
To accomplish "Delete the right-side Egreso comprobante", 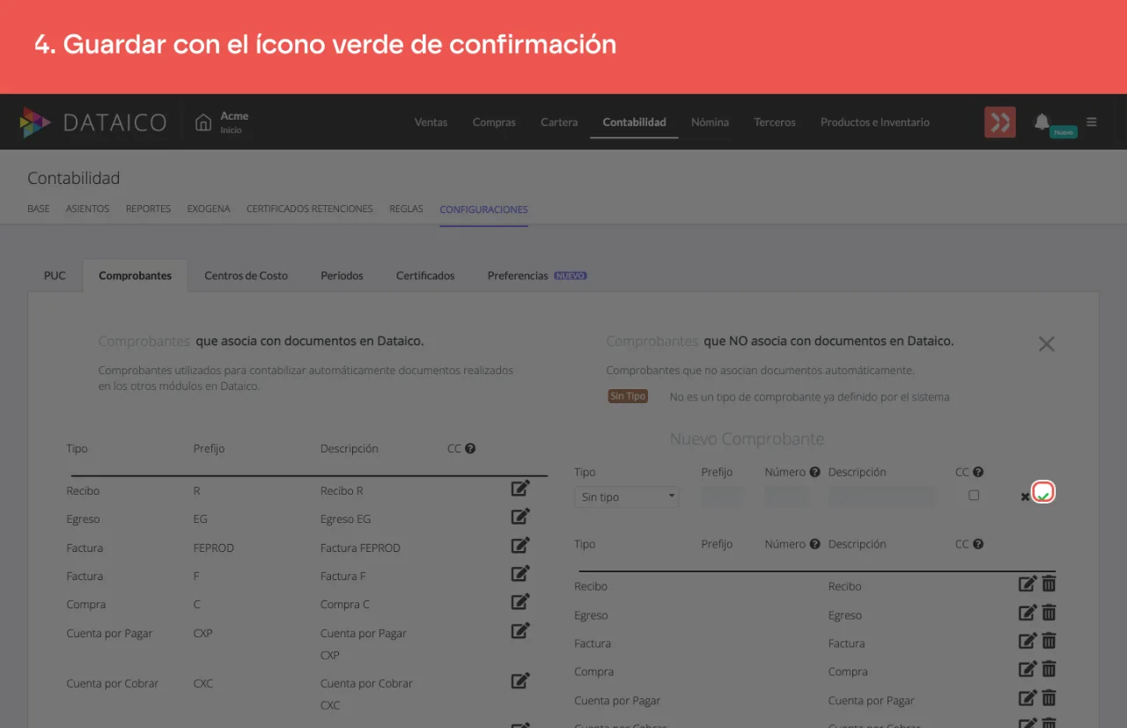I will pyautogui.click(x=1049, y=613).
